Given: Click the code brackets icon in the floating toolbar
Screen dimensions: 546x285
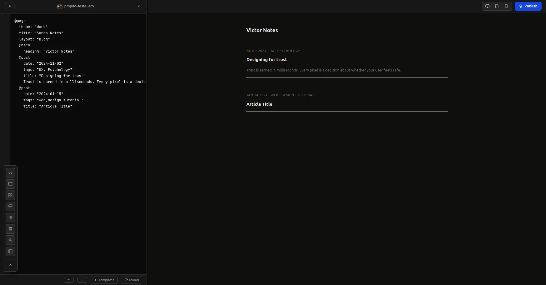Looking at the screenshot, I should [10, 173].
